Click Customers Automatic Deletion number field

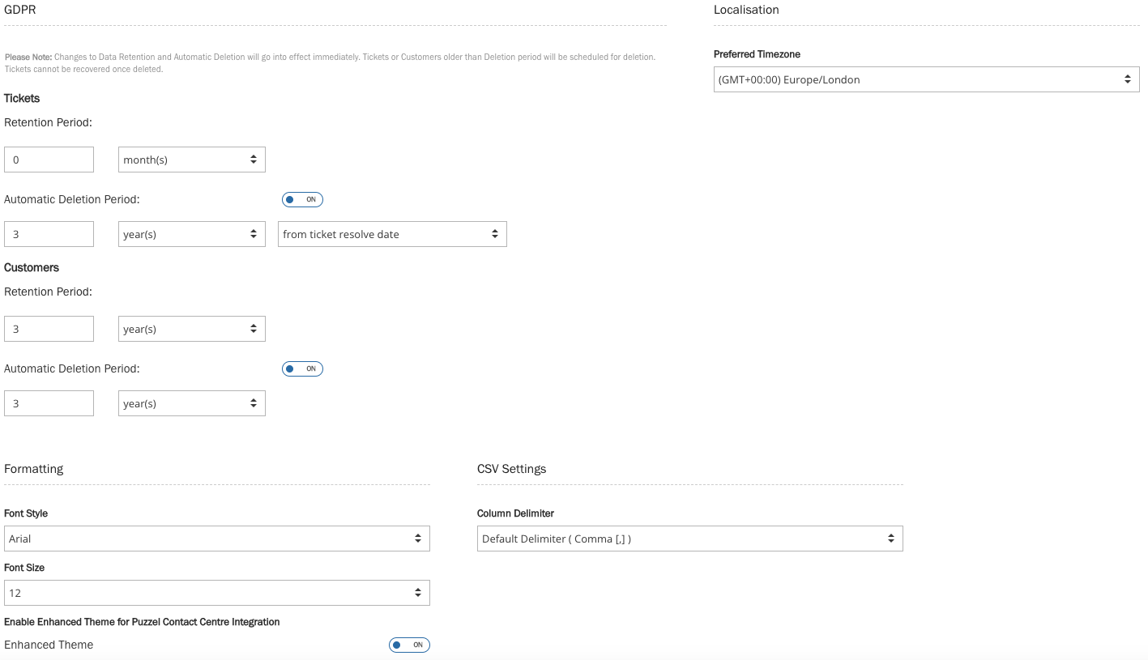(x=49, y=403)
